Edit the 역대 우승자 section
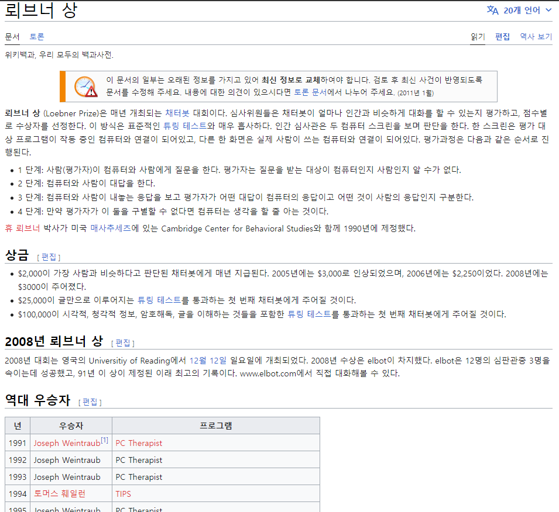 [90, 402]
